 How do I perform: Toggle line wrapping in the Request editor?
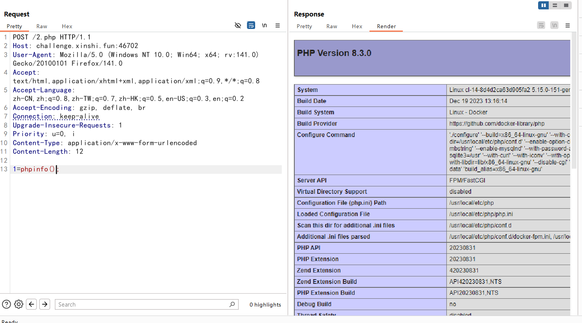(251, 25)
